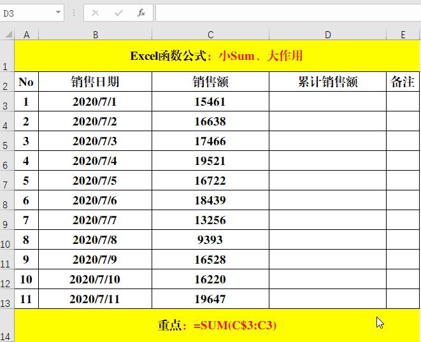Select column E header

[403, 34]
